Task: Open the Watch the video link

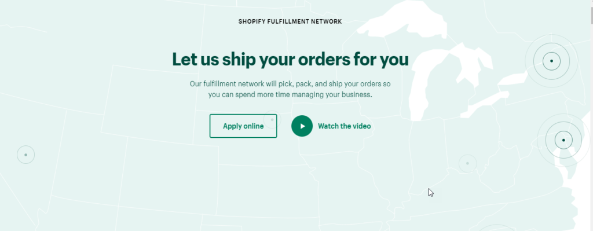Action: point(344,126)
